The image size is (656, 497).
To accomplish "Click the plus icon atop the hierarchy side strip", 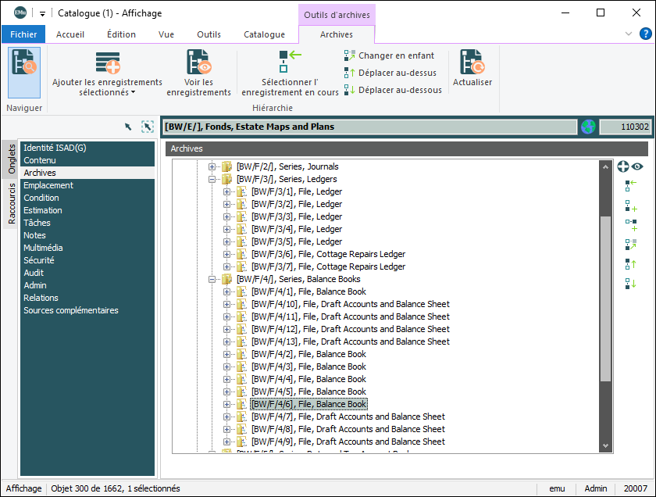I will tap(622, 166).
